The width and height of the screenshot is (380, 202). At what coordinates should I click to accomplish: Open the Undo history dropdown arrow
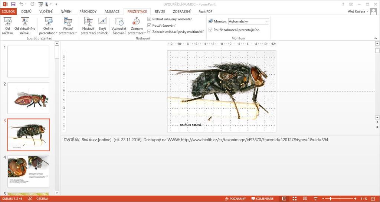click(x=26, y=4)
